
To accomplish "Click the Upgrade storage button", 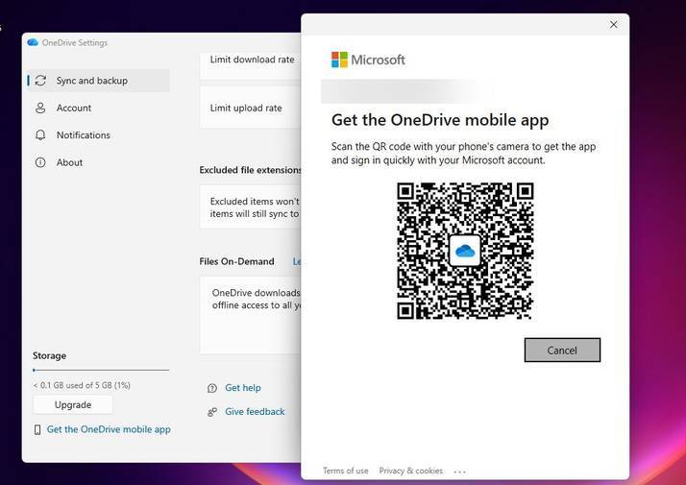I will 73,404.
